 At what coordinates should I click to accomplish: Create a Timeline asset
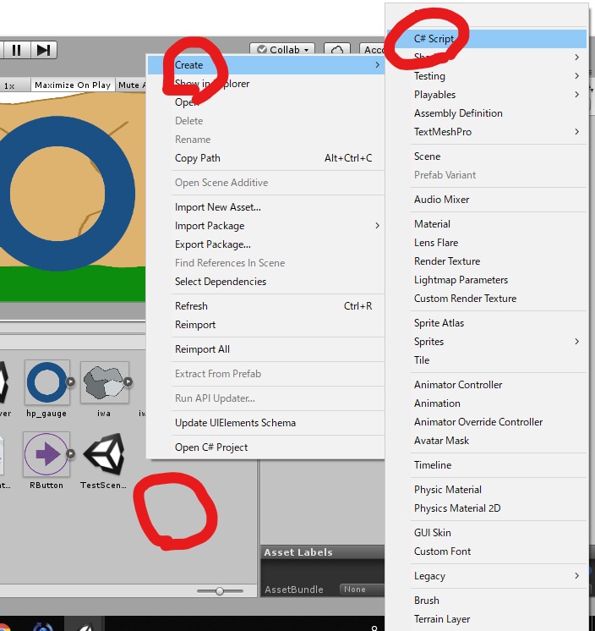pyautogui.click(x=487, y=465)
